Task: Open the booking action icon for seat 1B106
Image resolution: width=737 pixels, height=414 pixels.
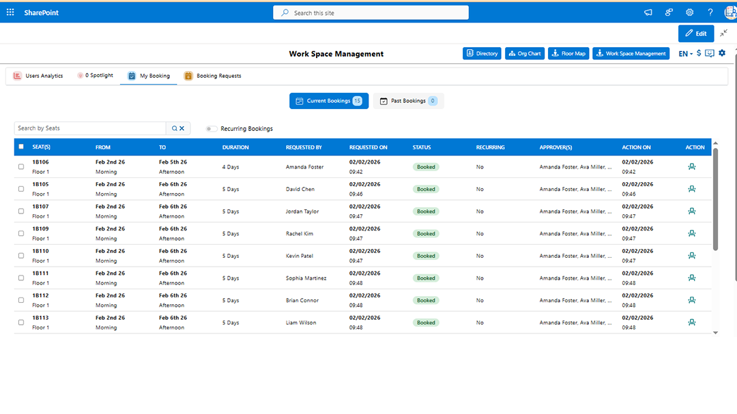Action: point(692,166)
